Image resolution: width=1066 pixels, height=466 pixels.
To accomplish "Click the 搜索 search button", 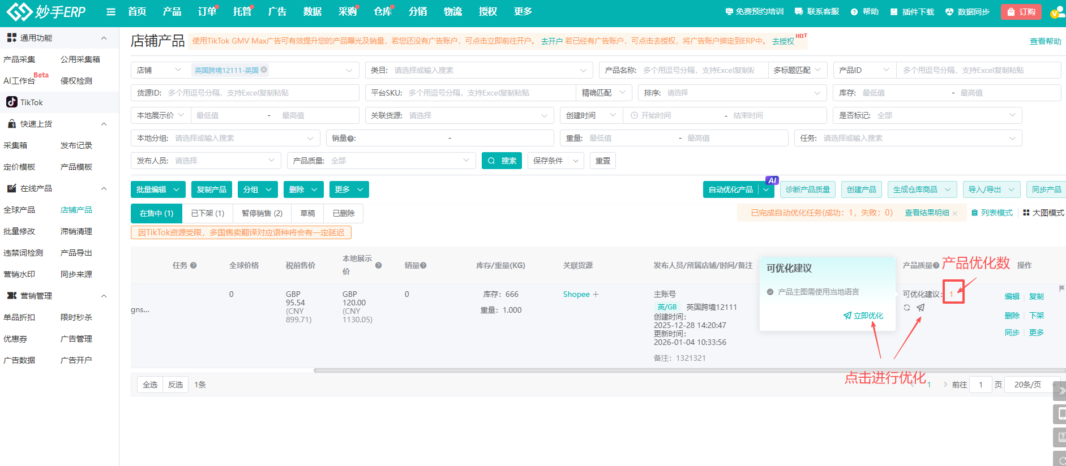I will point(502,161).
